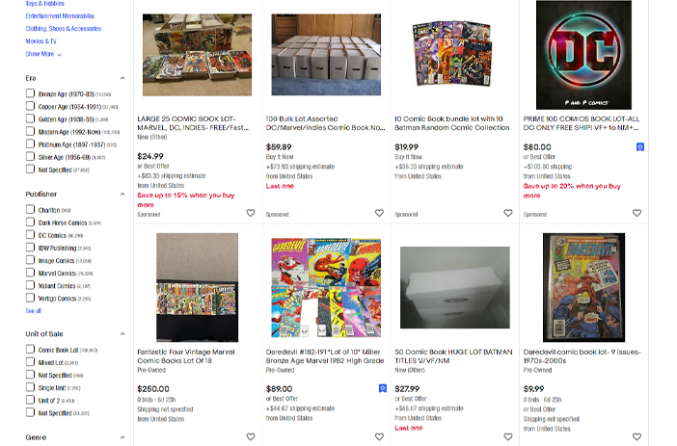Click blue badge icon beside $89.00 price
This screenshot has height=446, width=677.
(x=383, y=388)
